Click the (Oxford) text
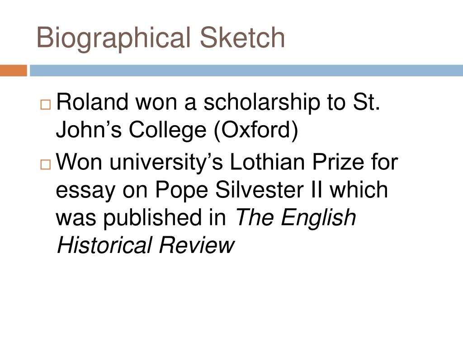 256,130
